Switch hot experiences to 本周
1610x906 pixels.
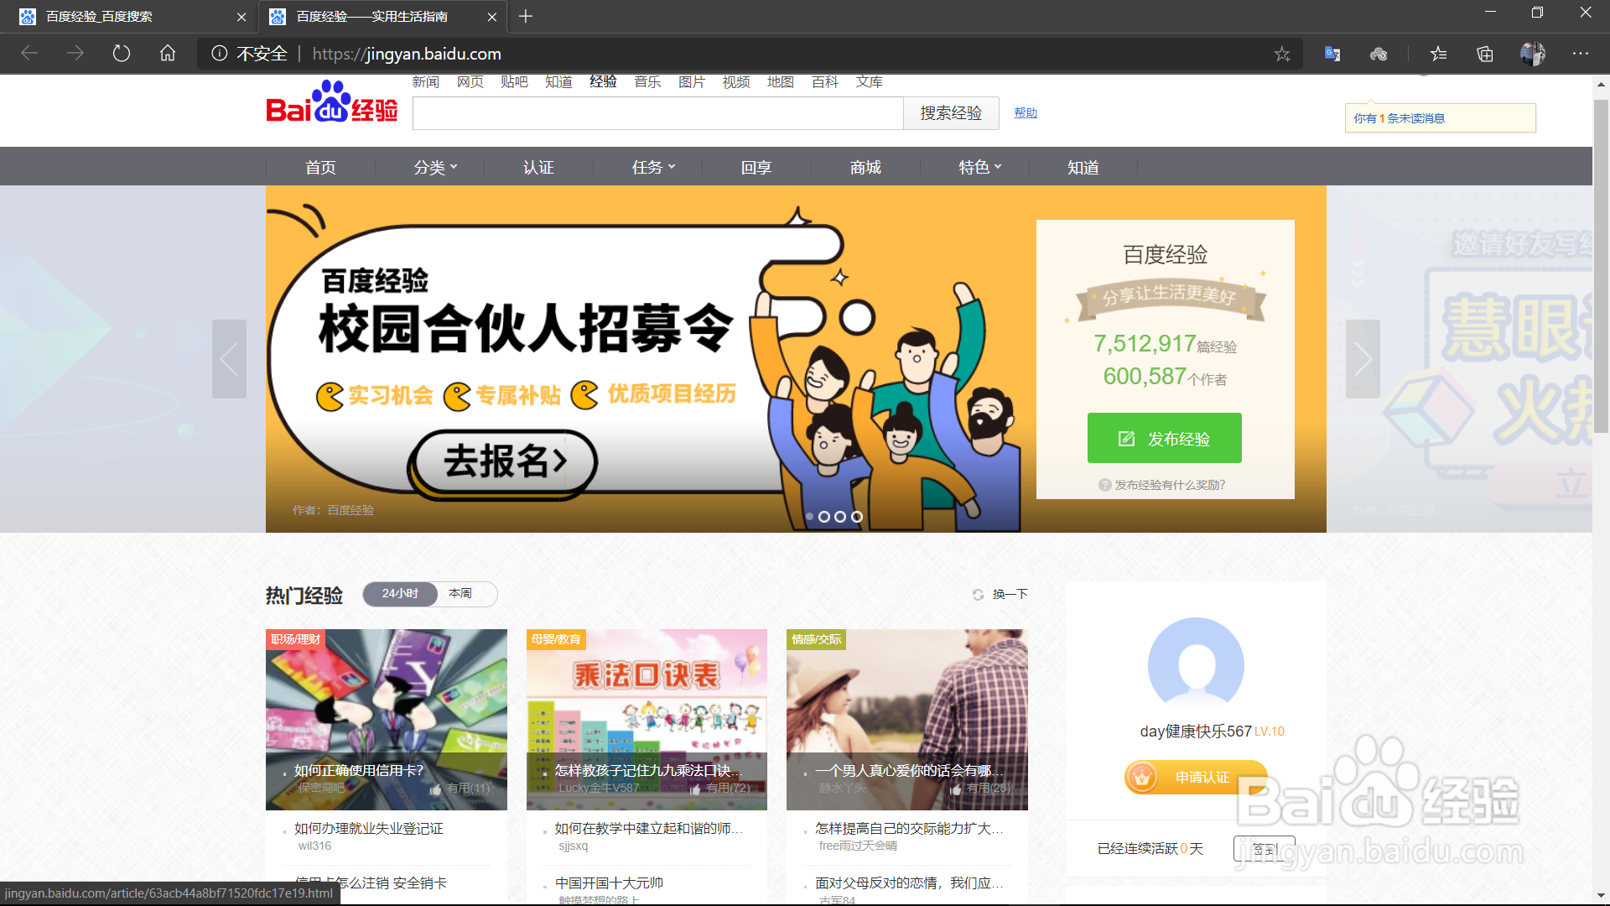pyautogui.click(x=460, y=594)
